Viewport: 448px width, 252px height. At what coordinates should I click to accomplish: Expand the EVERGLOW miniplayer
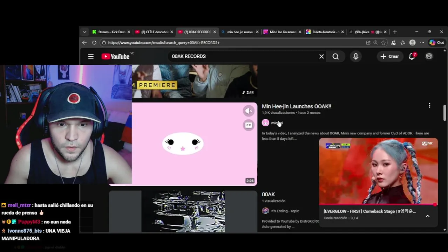[x=378, y=171]
